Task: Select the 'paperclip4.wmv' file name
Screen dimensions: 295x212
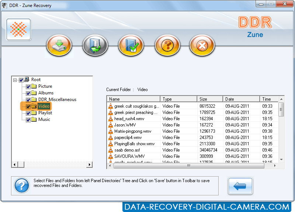Action: [x=128, y=137]
